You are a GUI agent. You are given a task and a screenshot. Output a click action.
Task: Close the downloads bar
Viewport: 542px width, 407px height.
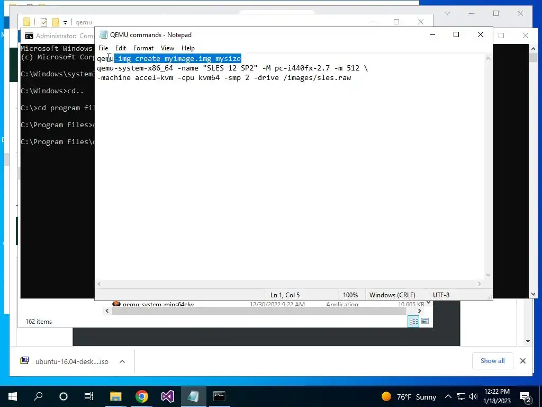click(523, 361)
